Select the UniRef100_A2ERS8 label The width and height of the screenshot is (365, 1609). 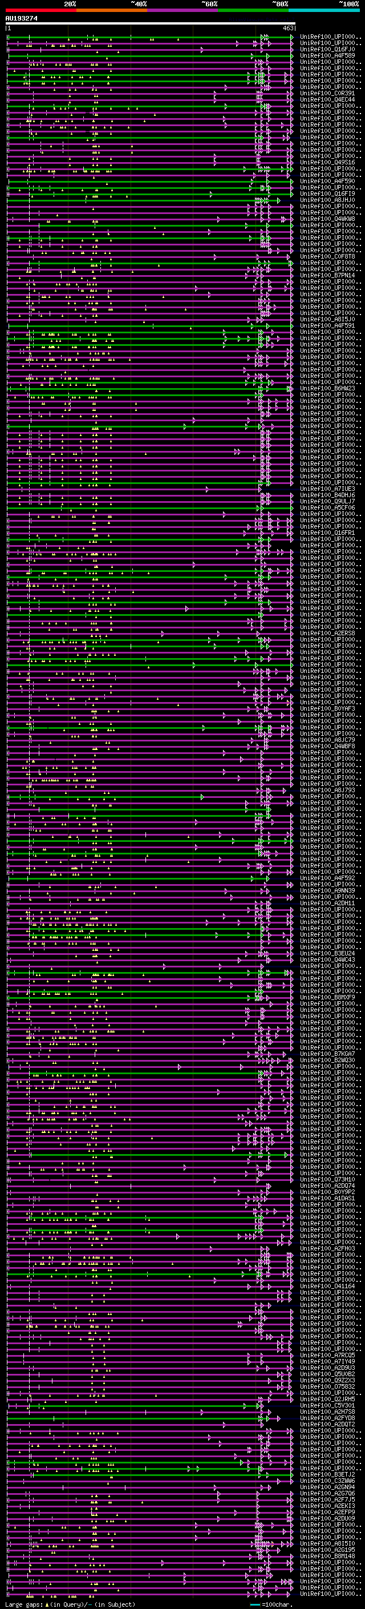(327, 634)
